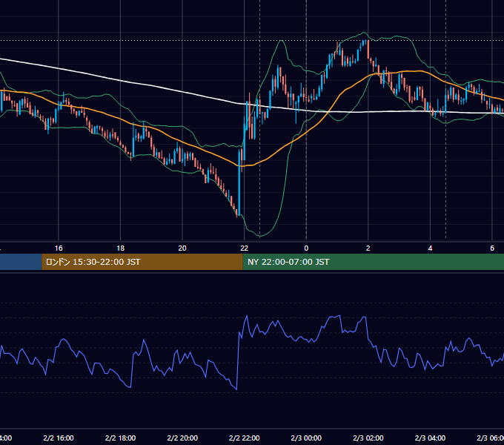Click the 2/2 18:00 date label
Screen dimensions: 504x445
[121, 438]
